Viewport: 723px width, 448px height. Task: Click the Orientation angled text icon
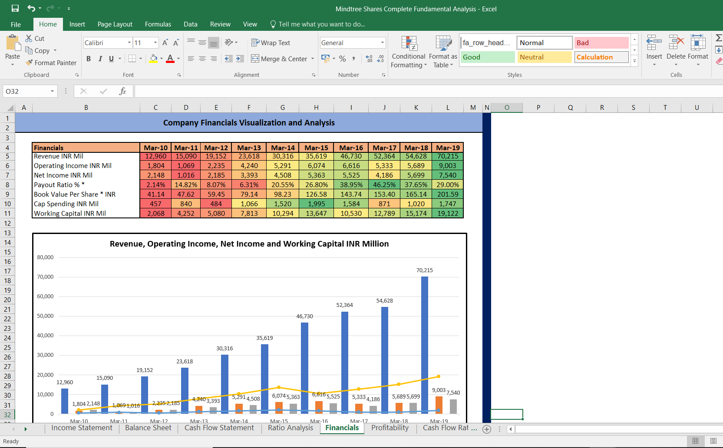[x=229, y=43]
